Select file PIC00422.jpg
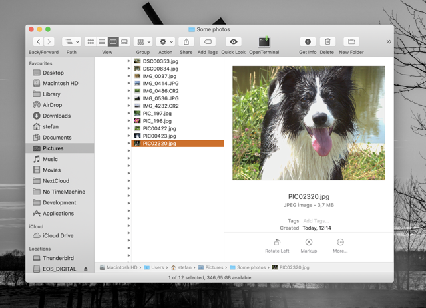426x308 pixels. (178, 128)
